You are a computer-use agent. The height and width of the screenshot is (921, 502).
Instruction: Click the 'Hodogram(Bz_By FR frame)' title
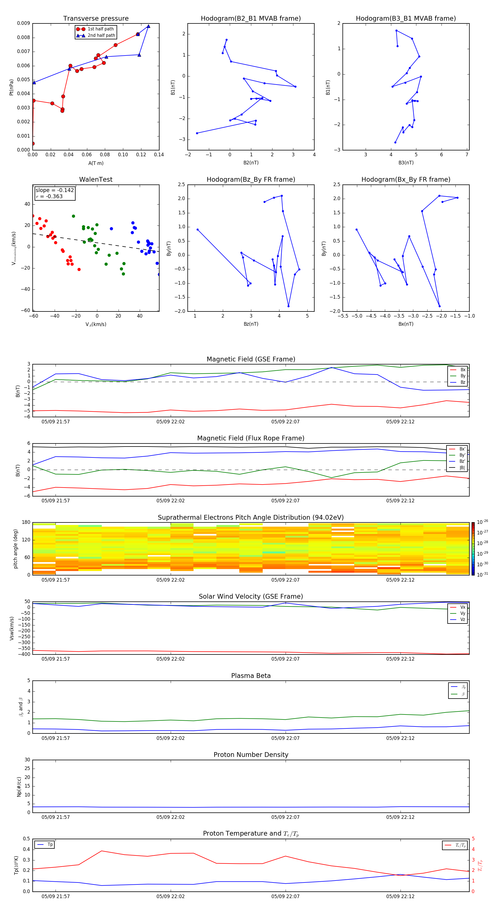[x=251, y=179]
